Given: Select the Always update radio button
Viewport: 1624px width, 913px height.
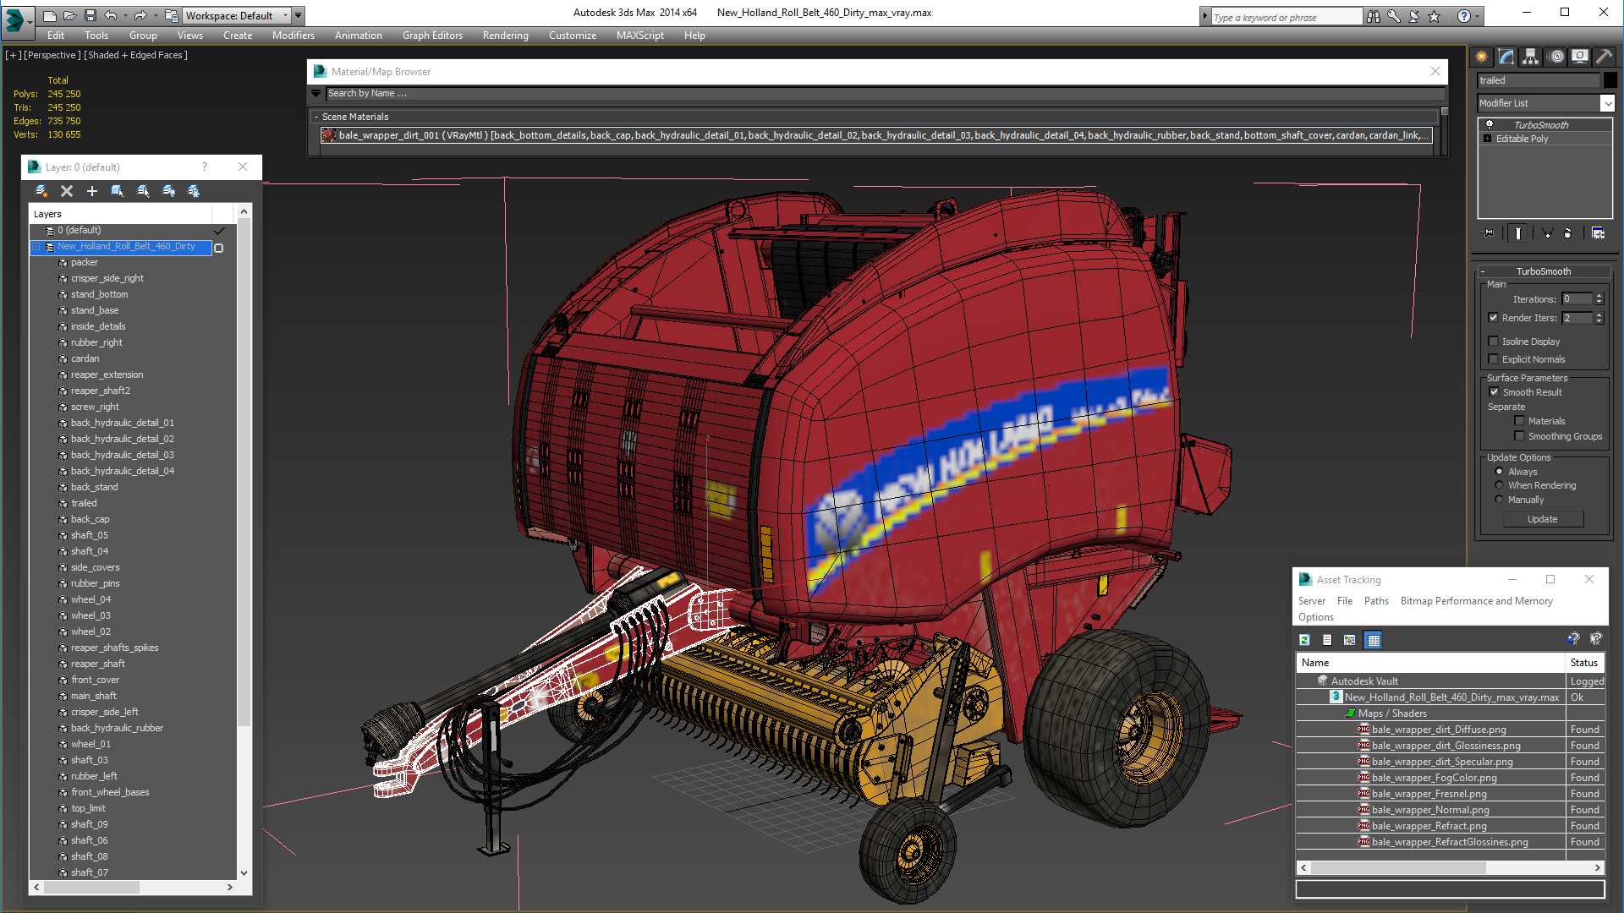Looking at the screenshot, I should tap(1499, 472).
